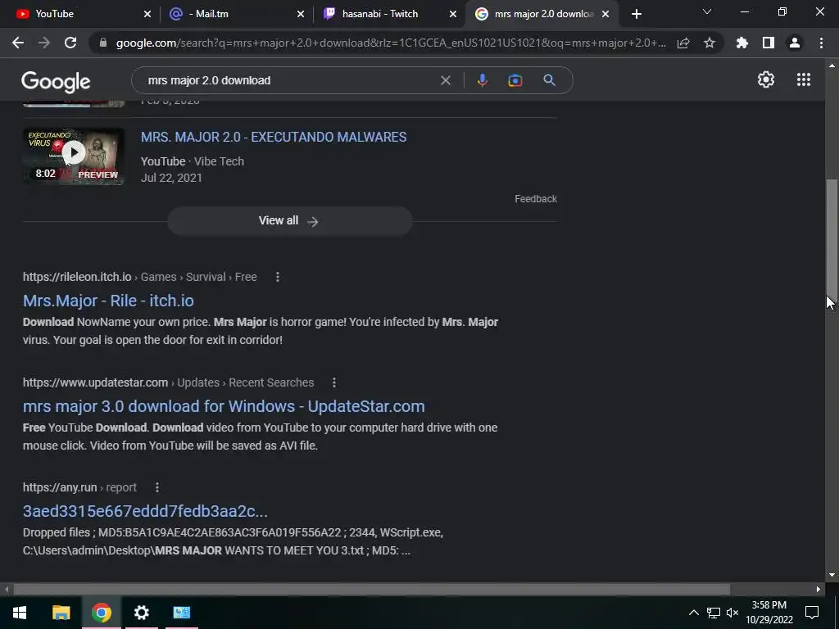Open options for the updatestar.com result

point(334,382)
